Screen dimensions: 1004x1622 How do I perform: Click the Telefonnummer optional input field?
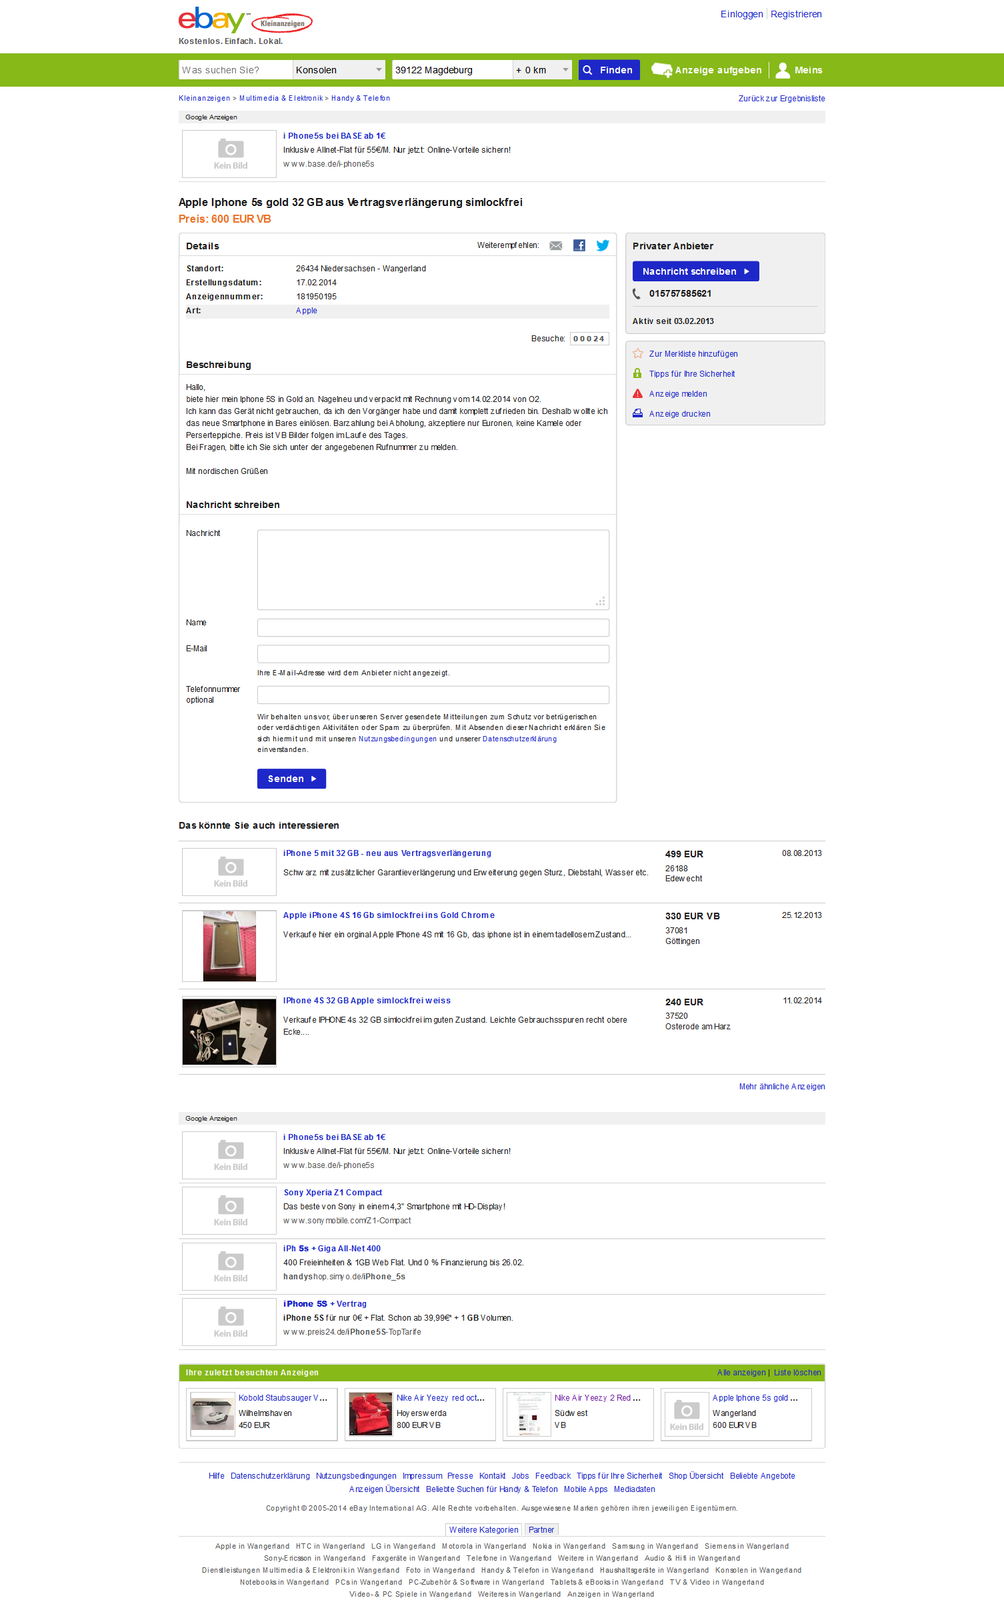433,695
